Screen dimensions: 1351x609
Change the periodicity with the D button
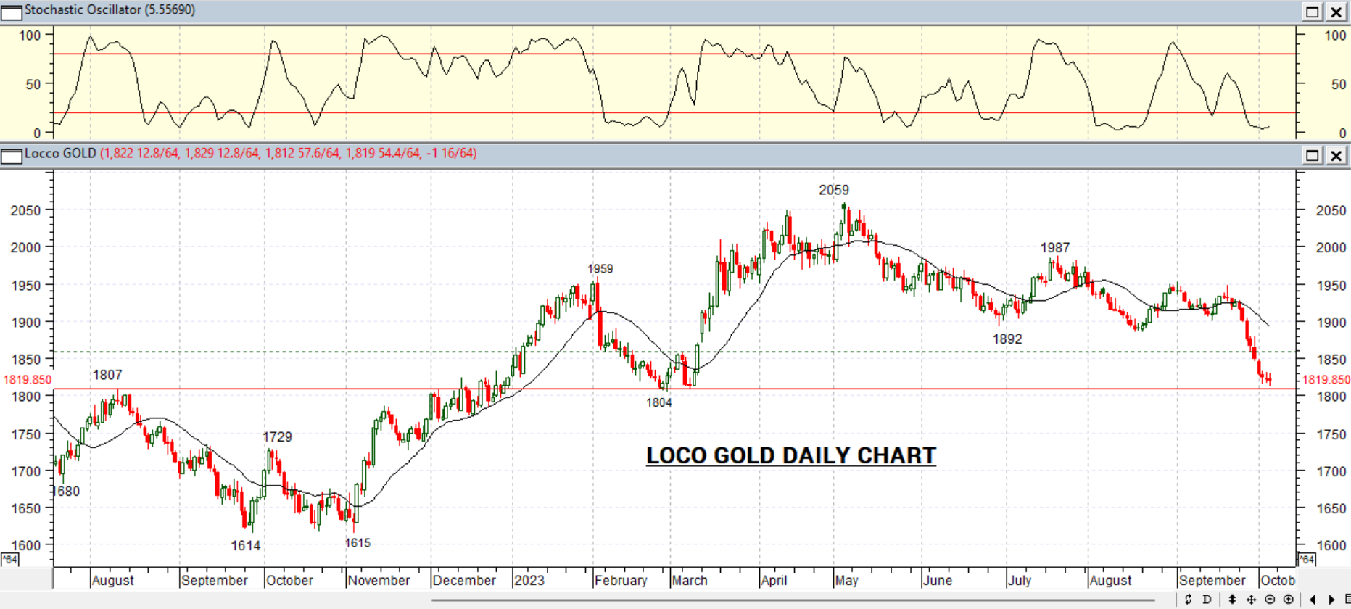(x=1207, y=600)
